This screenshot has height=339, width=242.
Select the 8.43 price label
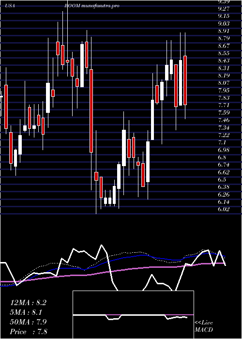coord(224,61)
